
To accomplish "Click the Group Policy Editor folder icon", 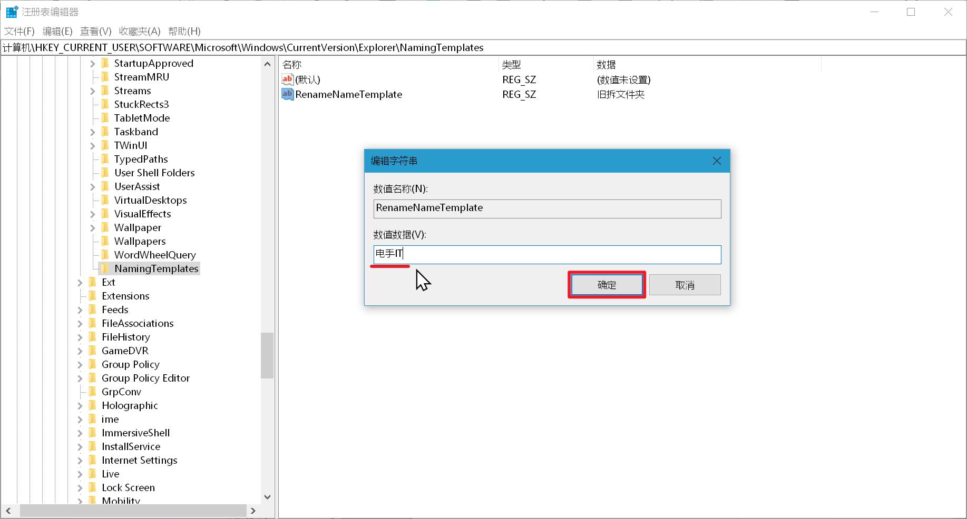I will 93,378.
